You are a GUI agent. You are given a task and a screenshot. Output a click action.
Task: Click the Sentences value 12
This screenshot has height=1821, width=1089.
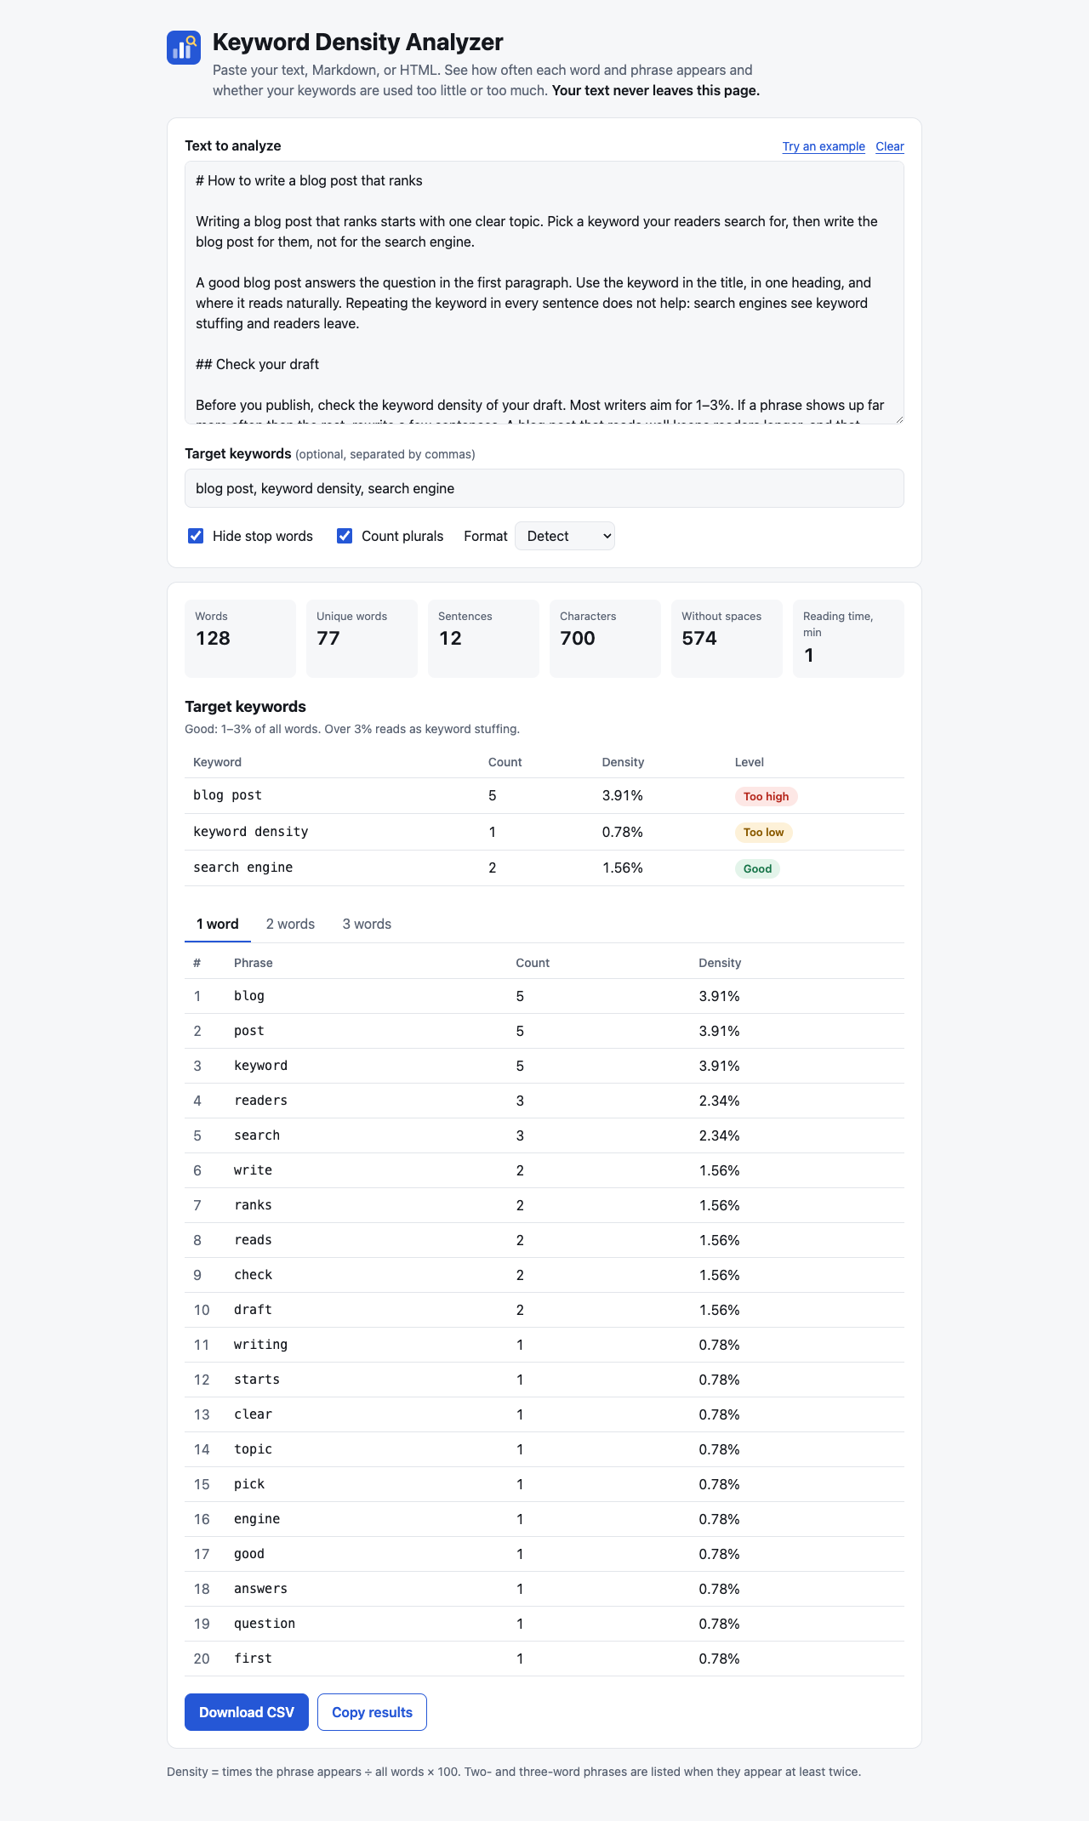[x=450, y=639]
